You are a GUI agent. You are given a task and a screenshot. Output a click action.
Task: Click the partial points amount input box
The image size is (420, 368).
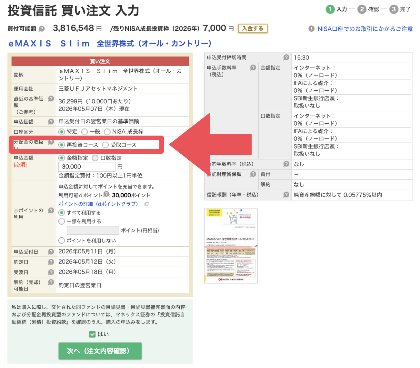(x=93, y=230)
